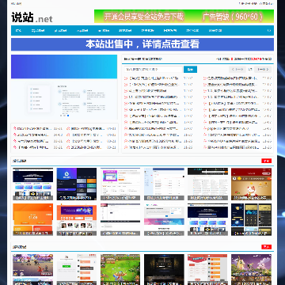285x285 pixels.
Task: Open the red lucky cat thumbnail
Action: (x=251, y=184)
